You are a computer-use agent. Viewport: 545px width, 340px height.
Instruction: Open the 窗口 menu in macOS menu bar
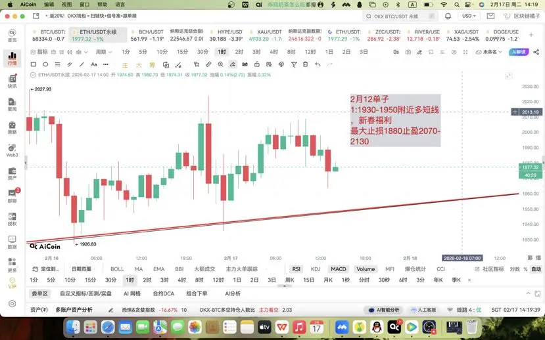84,5
